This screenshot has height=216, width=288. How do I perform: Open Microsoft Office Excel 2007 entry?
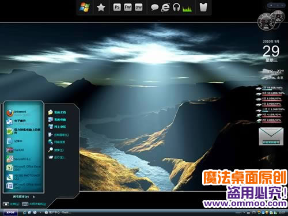coord(24,168)
